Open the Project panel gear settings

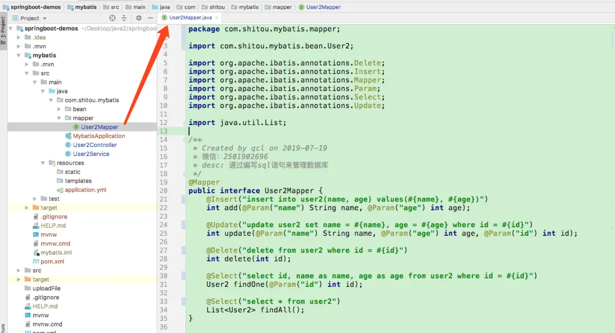[139, 18]
